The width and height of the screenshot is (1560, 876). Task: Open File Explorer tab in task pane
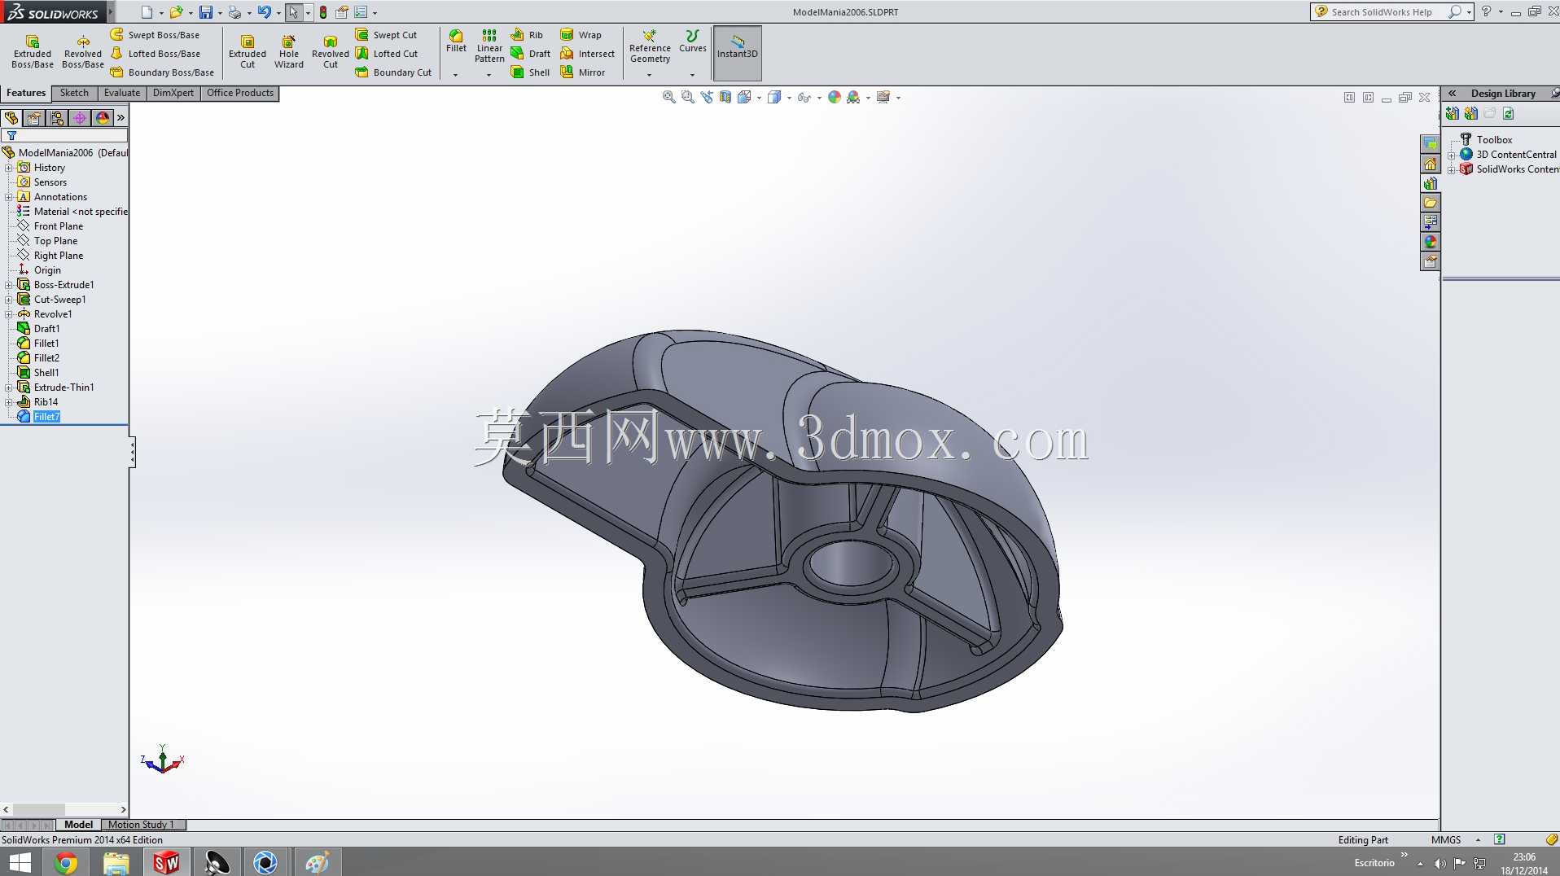click(1431, 203)
